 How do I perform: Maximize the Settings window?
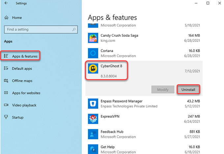(208, 3)
